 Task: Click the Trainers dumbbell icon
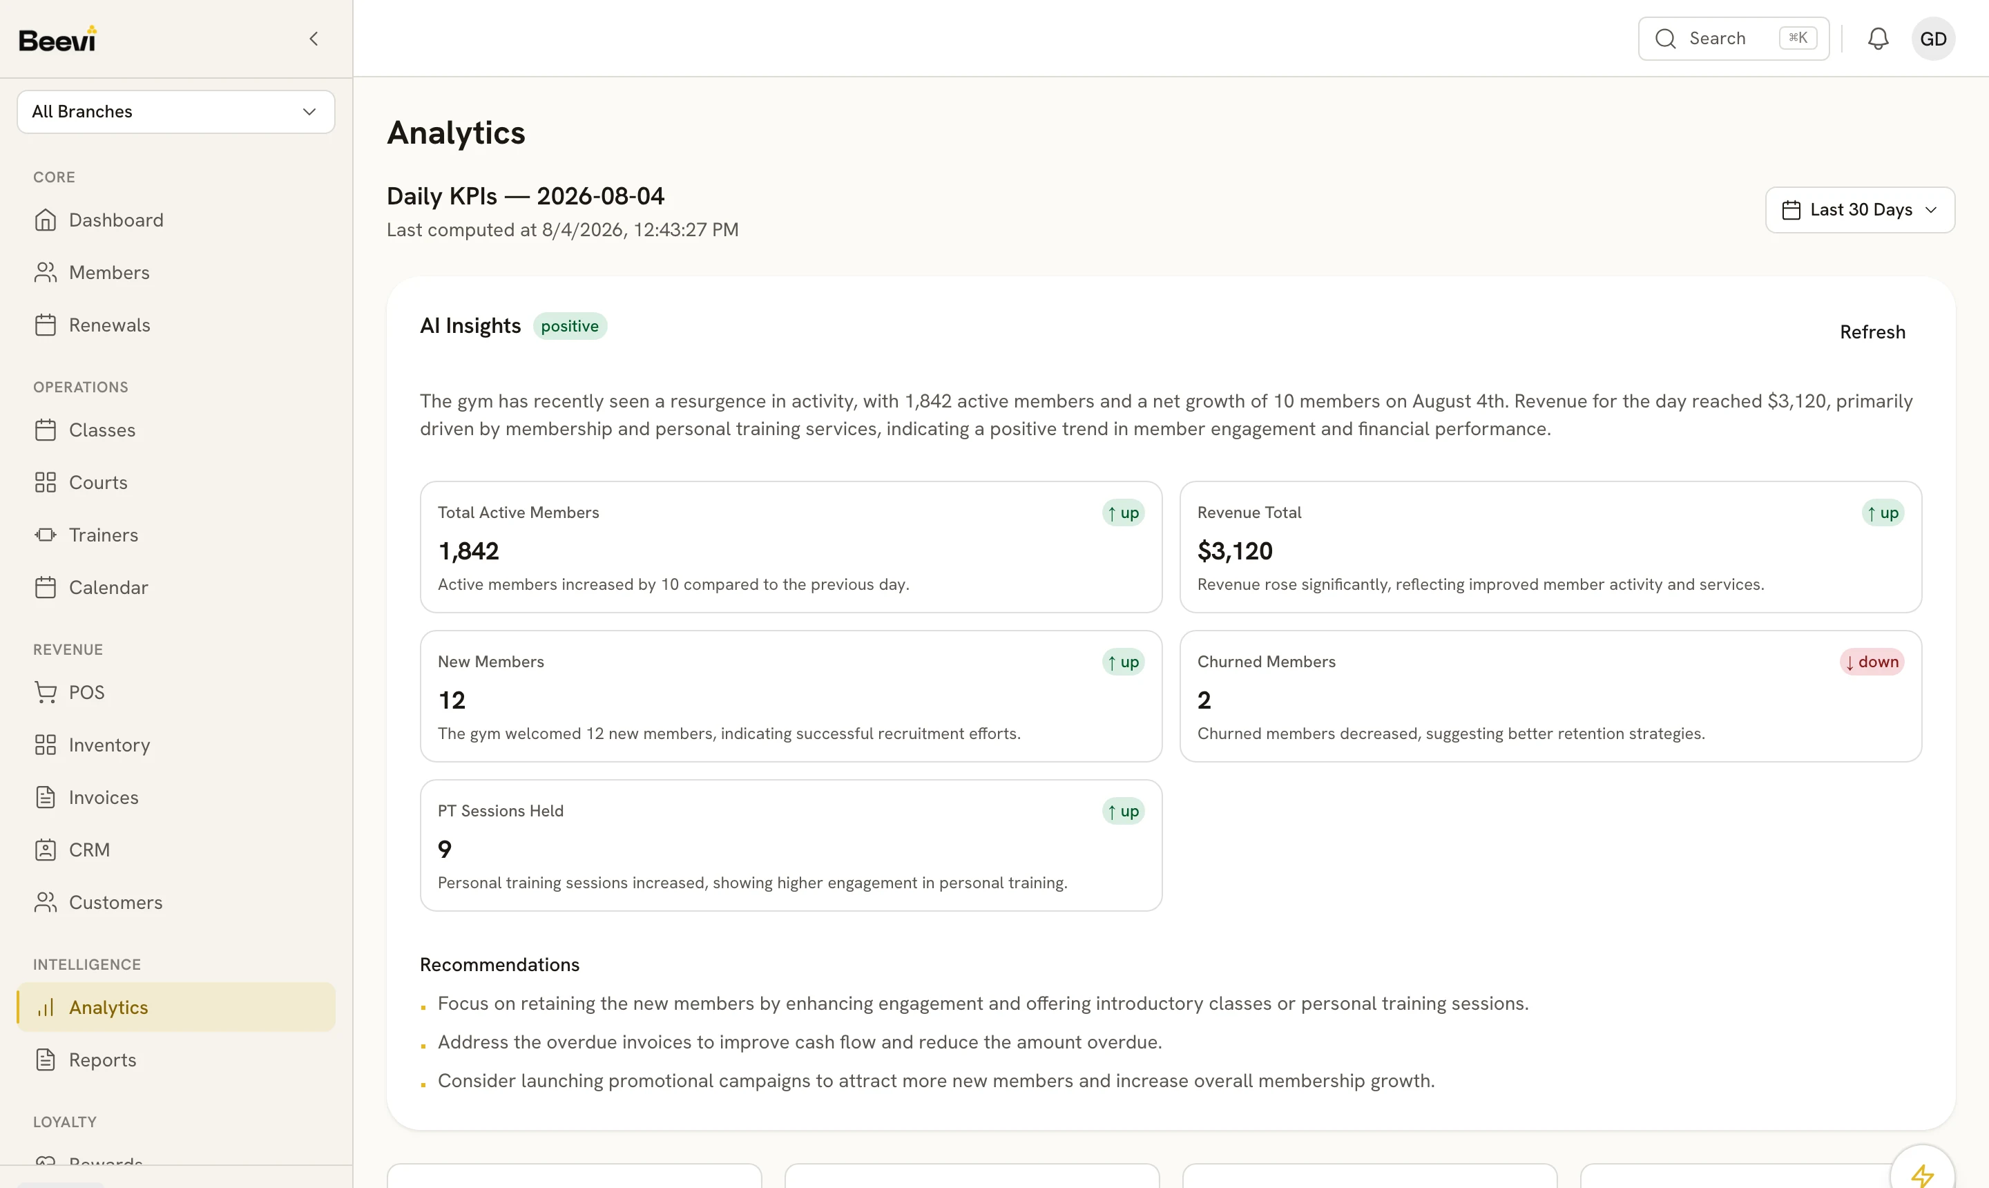(x=46, y=535)
